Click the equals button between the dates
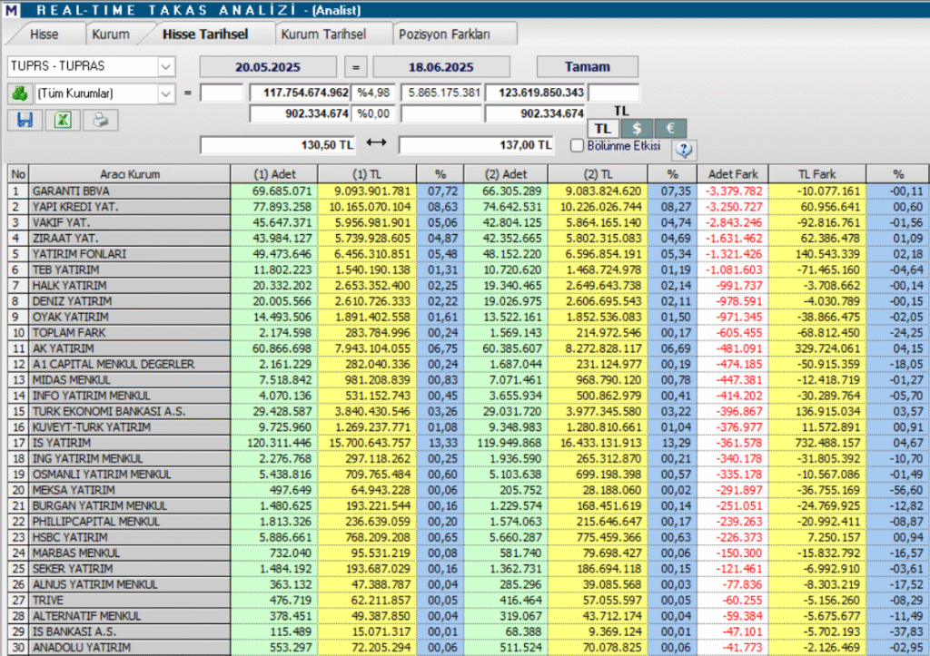 356,66
